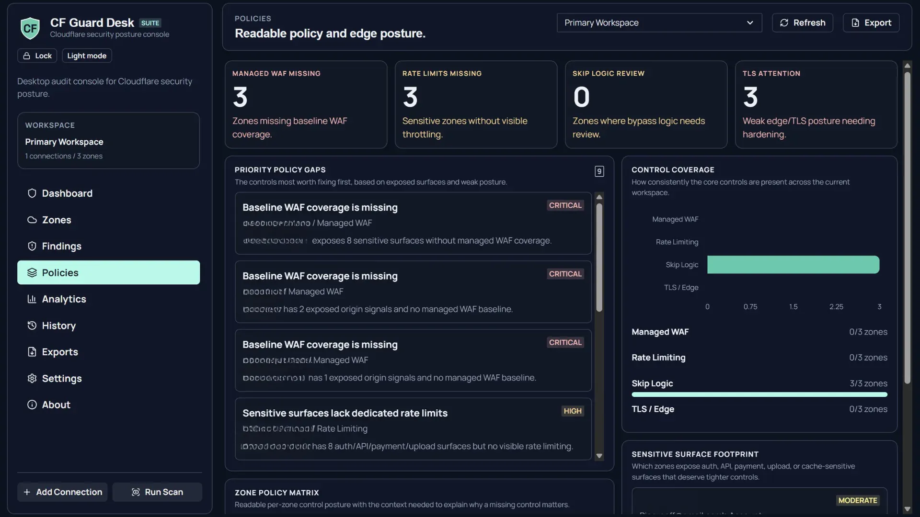
Task: Click the main page scrollbar thumb
Action: (x=907, y=228)
